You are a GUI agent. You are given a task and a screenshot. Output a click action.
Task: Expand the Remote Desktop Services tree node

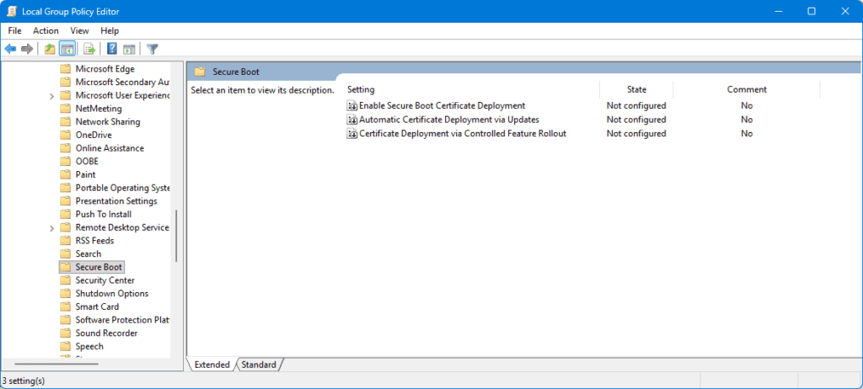tap(52, 228)
